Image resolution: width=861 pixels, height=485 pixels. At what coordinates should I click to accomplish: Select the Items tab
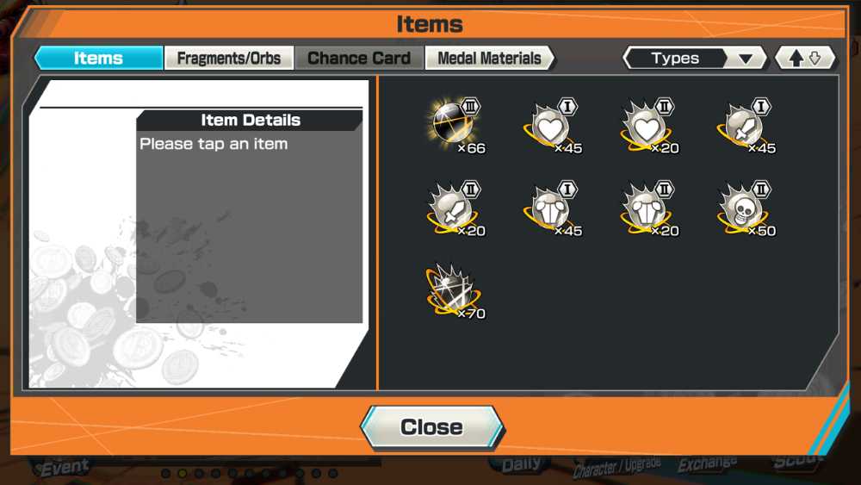point(99,59)
